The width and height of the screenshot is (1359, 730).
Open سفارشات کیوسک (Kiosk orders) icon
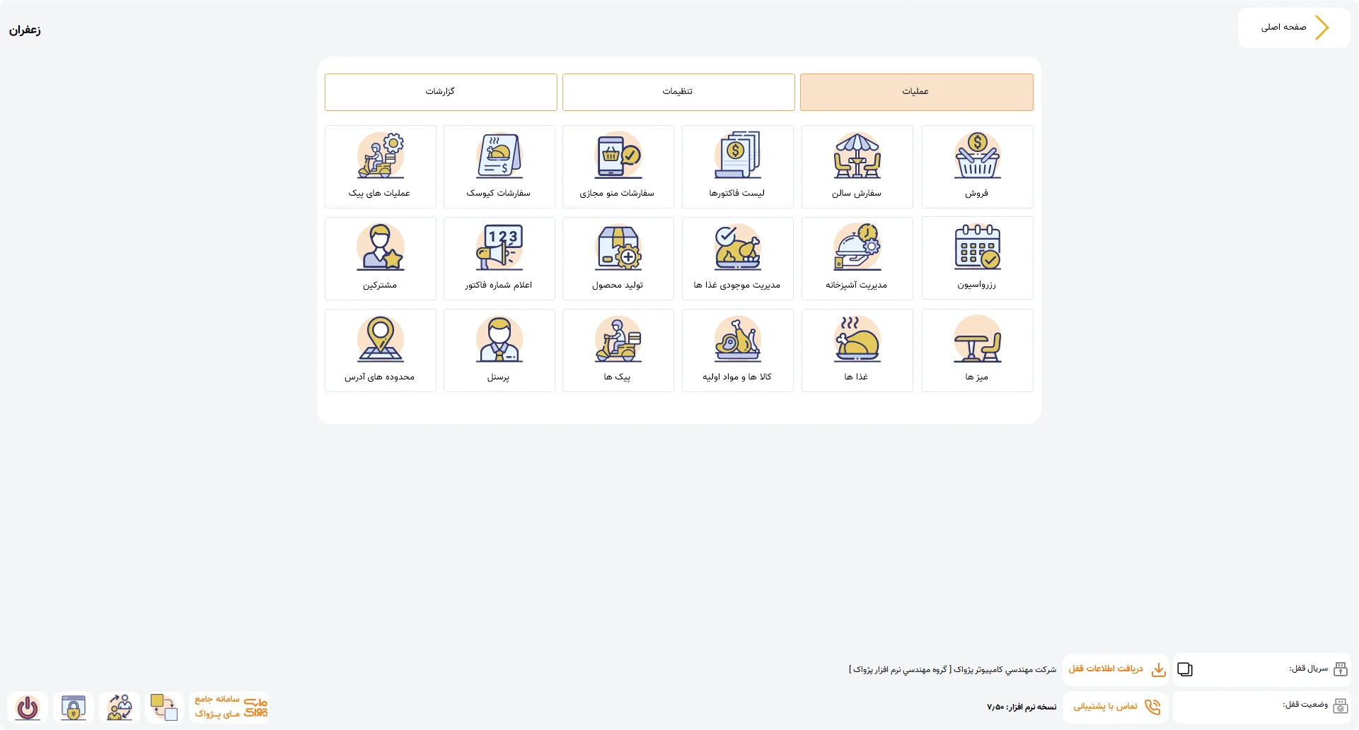point(499,167)
